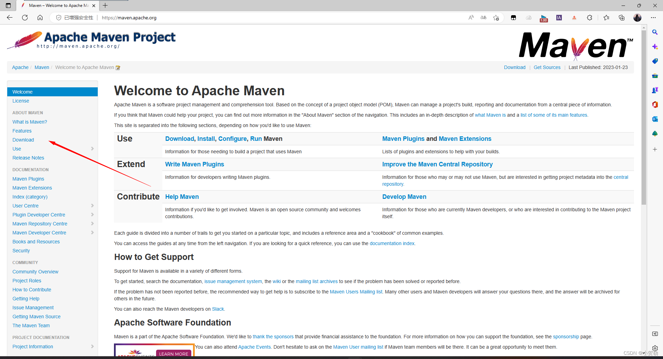Image resolution: width=663 pixels, height=359 pixels.
Task: Click the user profile avatar
Action: click(637, 18)
